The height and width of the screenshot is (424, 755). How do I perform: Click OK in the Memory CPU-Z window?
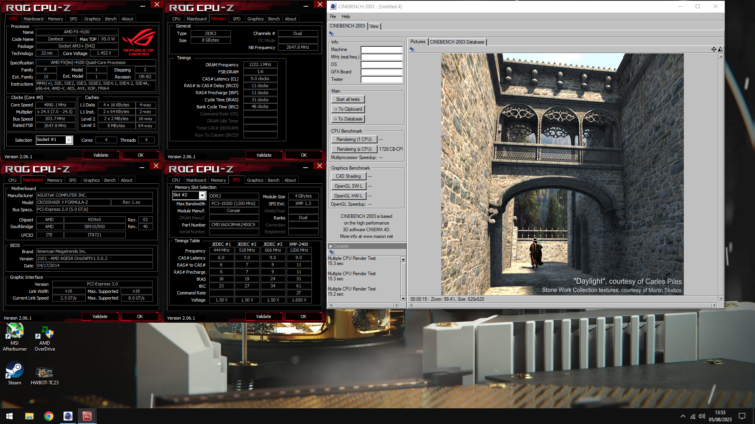coord(304,155)
